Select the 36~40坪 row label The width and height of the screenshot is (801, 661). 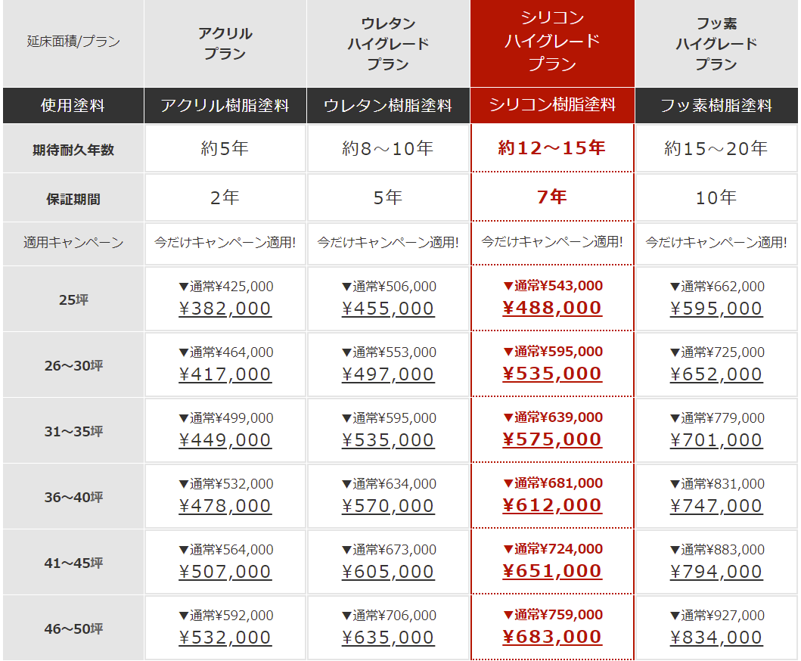point(73,497)
